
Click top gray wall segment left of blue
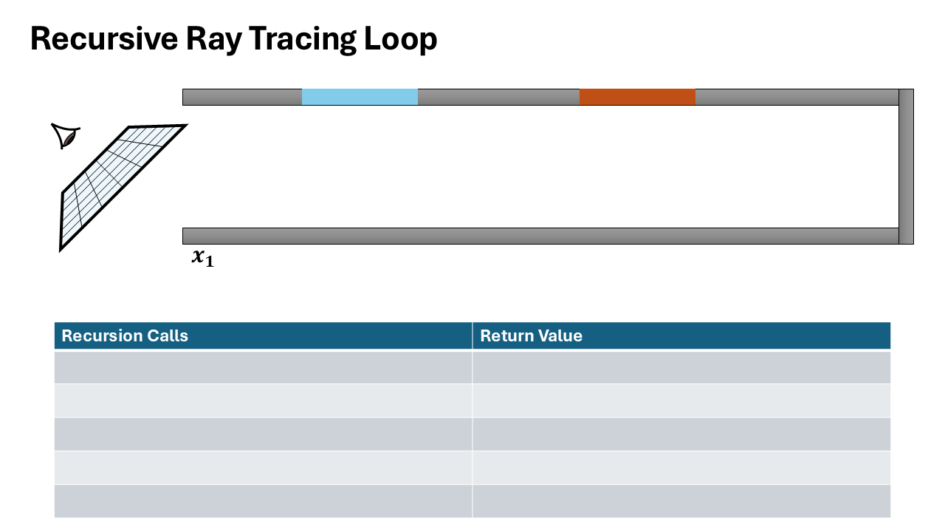click(x=242, y=97)
